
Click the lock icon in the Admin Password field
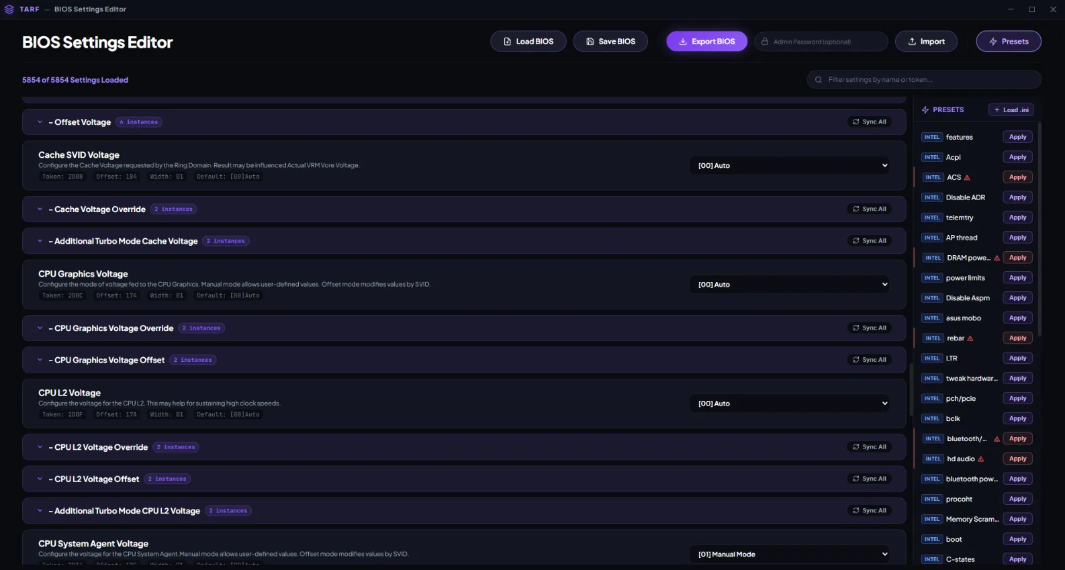click(x=764, y=42)
